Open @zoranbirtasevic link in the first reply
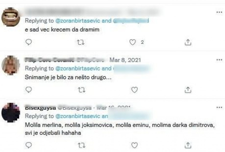Image resolution: width=225 pixels, height=152 pixels. click(x=78, y=21)
